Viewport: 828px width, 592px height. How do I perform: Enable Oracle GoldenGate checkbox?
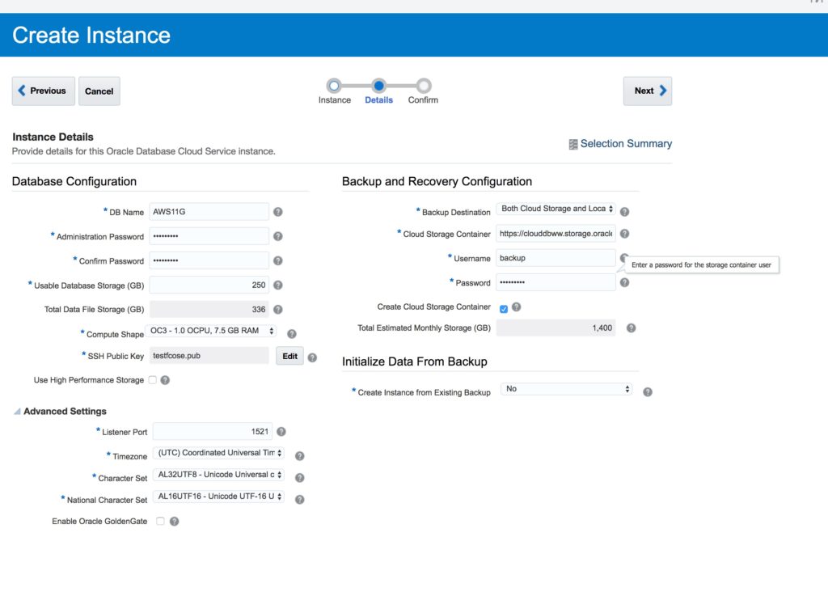pos(160,522)
